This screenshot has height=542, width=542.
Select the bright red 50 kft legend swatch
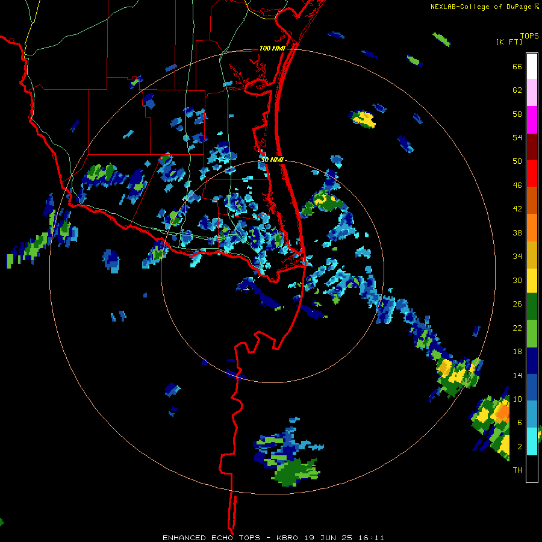click(x=532, y=173)
